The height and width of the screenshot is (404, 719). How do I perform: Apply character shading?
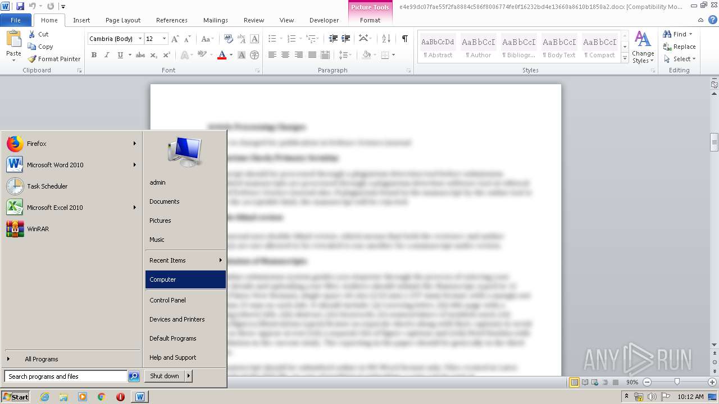242,55
